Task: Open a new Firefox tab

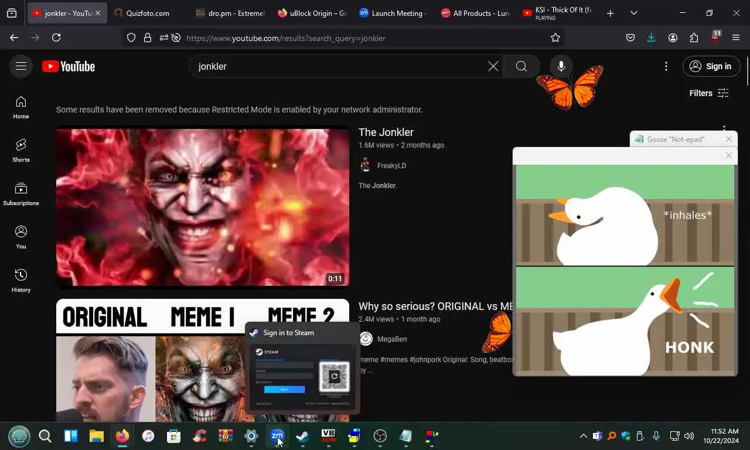Action: pos(610,13)
